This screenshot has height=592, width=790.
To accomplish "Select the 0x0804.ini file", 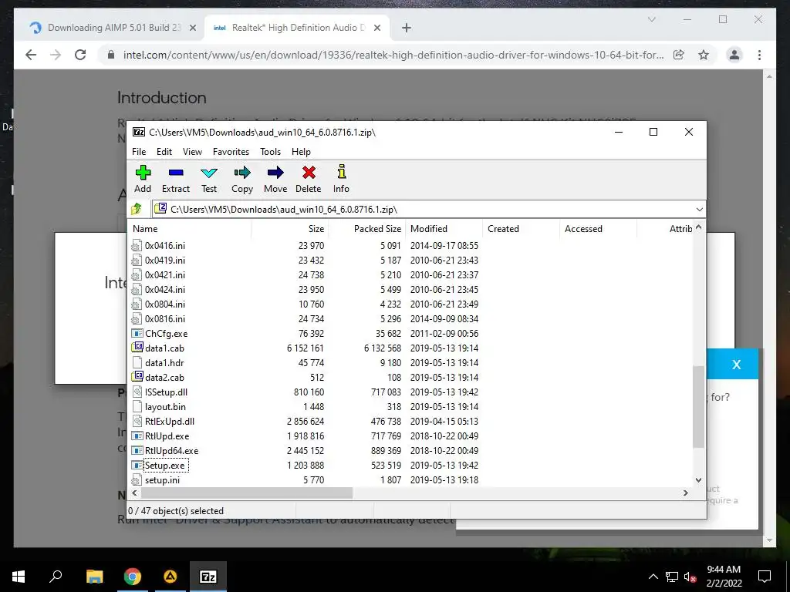I will (165, 304).
